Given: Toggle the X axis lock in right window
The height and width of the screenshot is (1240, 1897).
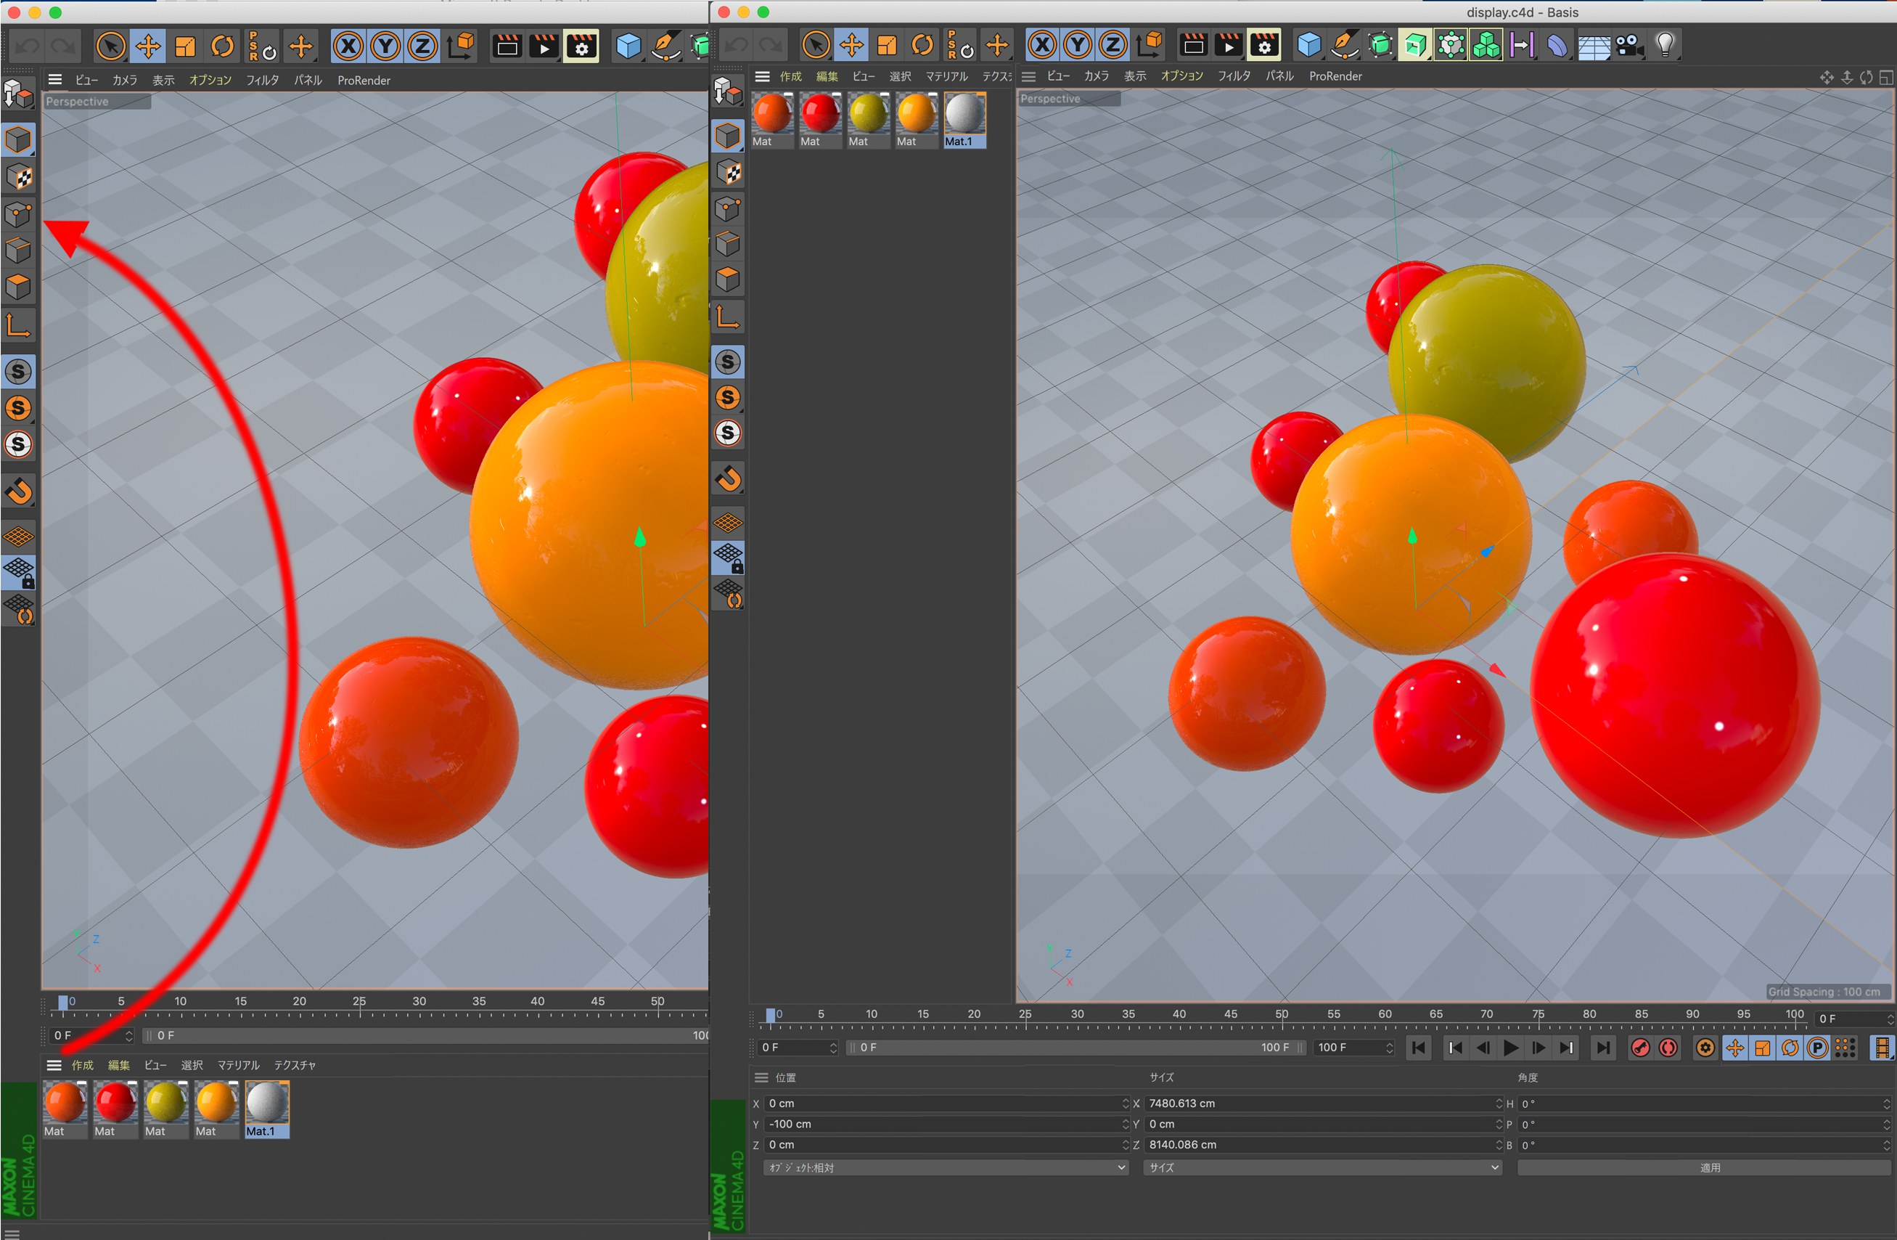Looking at the screenshot, I should click(1042, 46).
